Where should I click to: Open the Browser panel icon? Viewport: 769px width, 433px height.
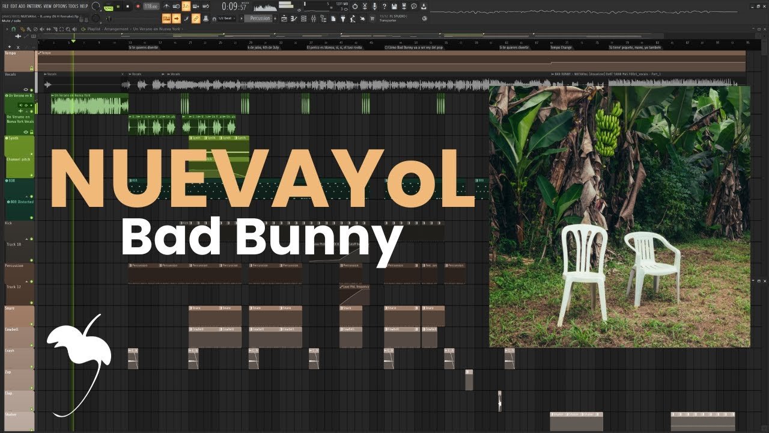(323, 19)
